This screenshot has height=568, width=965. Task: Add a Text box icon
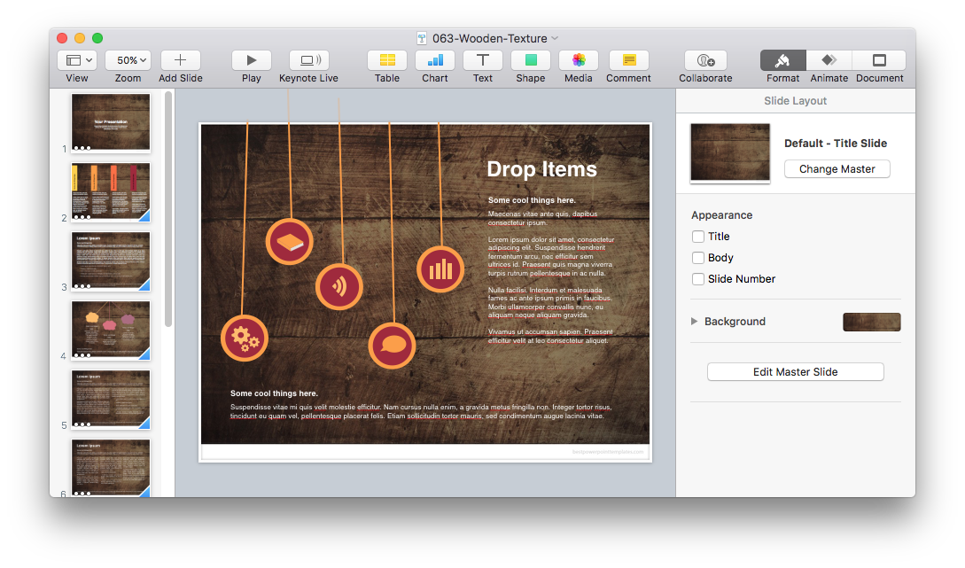[x=483, y=60]
